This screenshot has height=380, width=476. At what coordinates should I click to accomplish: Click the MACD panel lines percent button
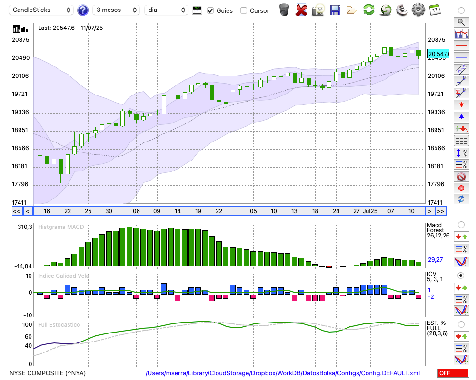pos(461,249)
